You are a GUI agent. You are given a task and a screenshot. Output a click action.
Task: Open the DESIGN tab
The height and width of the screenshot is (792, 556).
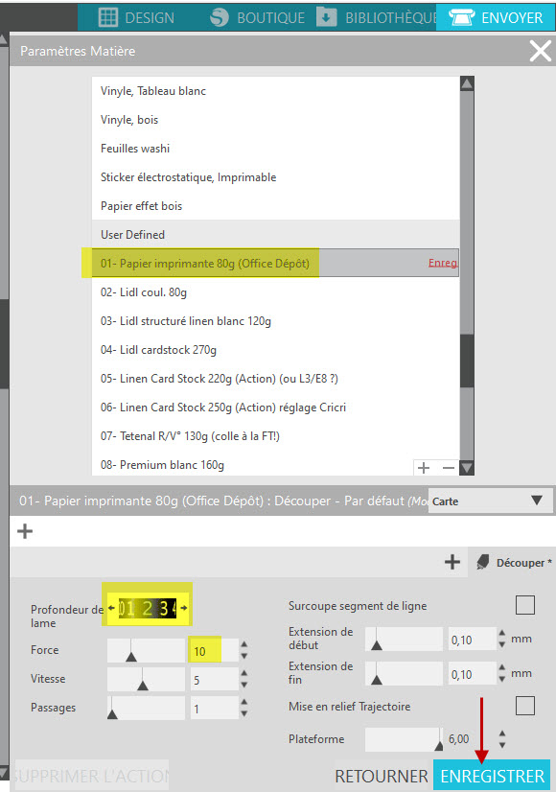tap(137, 17)
